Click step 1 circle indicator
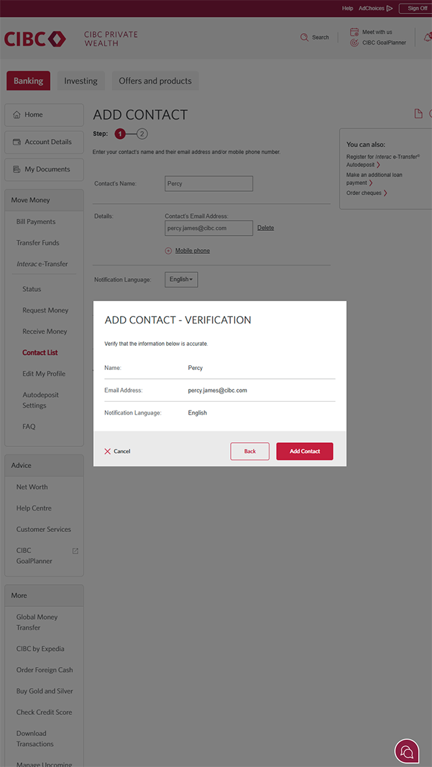 pos(120,134)
